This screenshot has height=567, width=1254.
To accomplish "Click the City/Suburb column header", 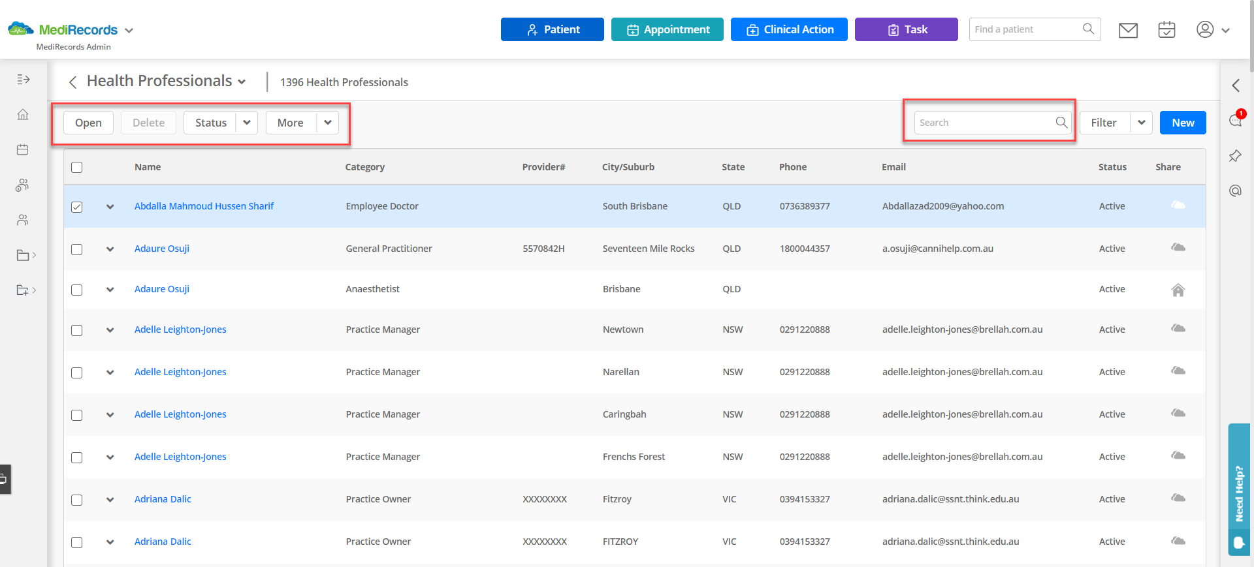I will click(628, 167).
